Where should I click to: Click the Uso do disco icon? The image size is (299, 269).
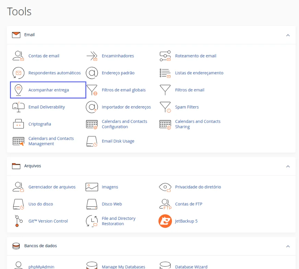18,204
